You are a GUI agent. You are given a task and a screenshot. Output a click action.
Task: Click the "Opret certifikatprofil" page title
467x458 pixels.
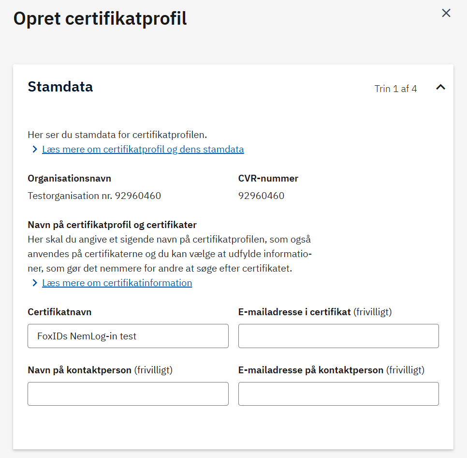100,19
